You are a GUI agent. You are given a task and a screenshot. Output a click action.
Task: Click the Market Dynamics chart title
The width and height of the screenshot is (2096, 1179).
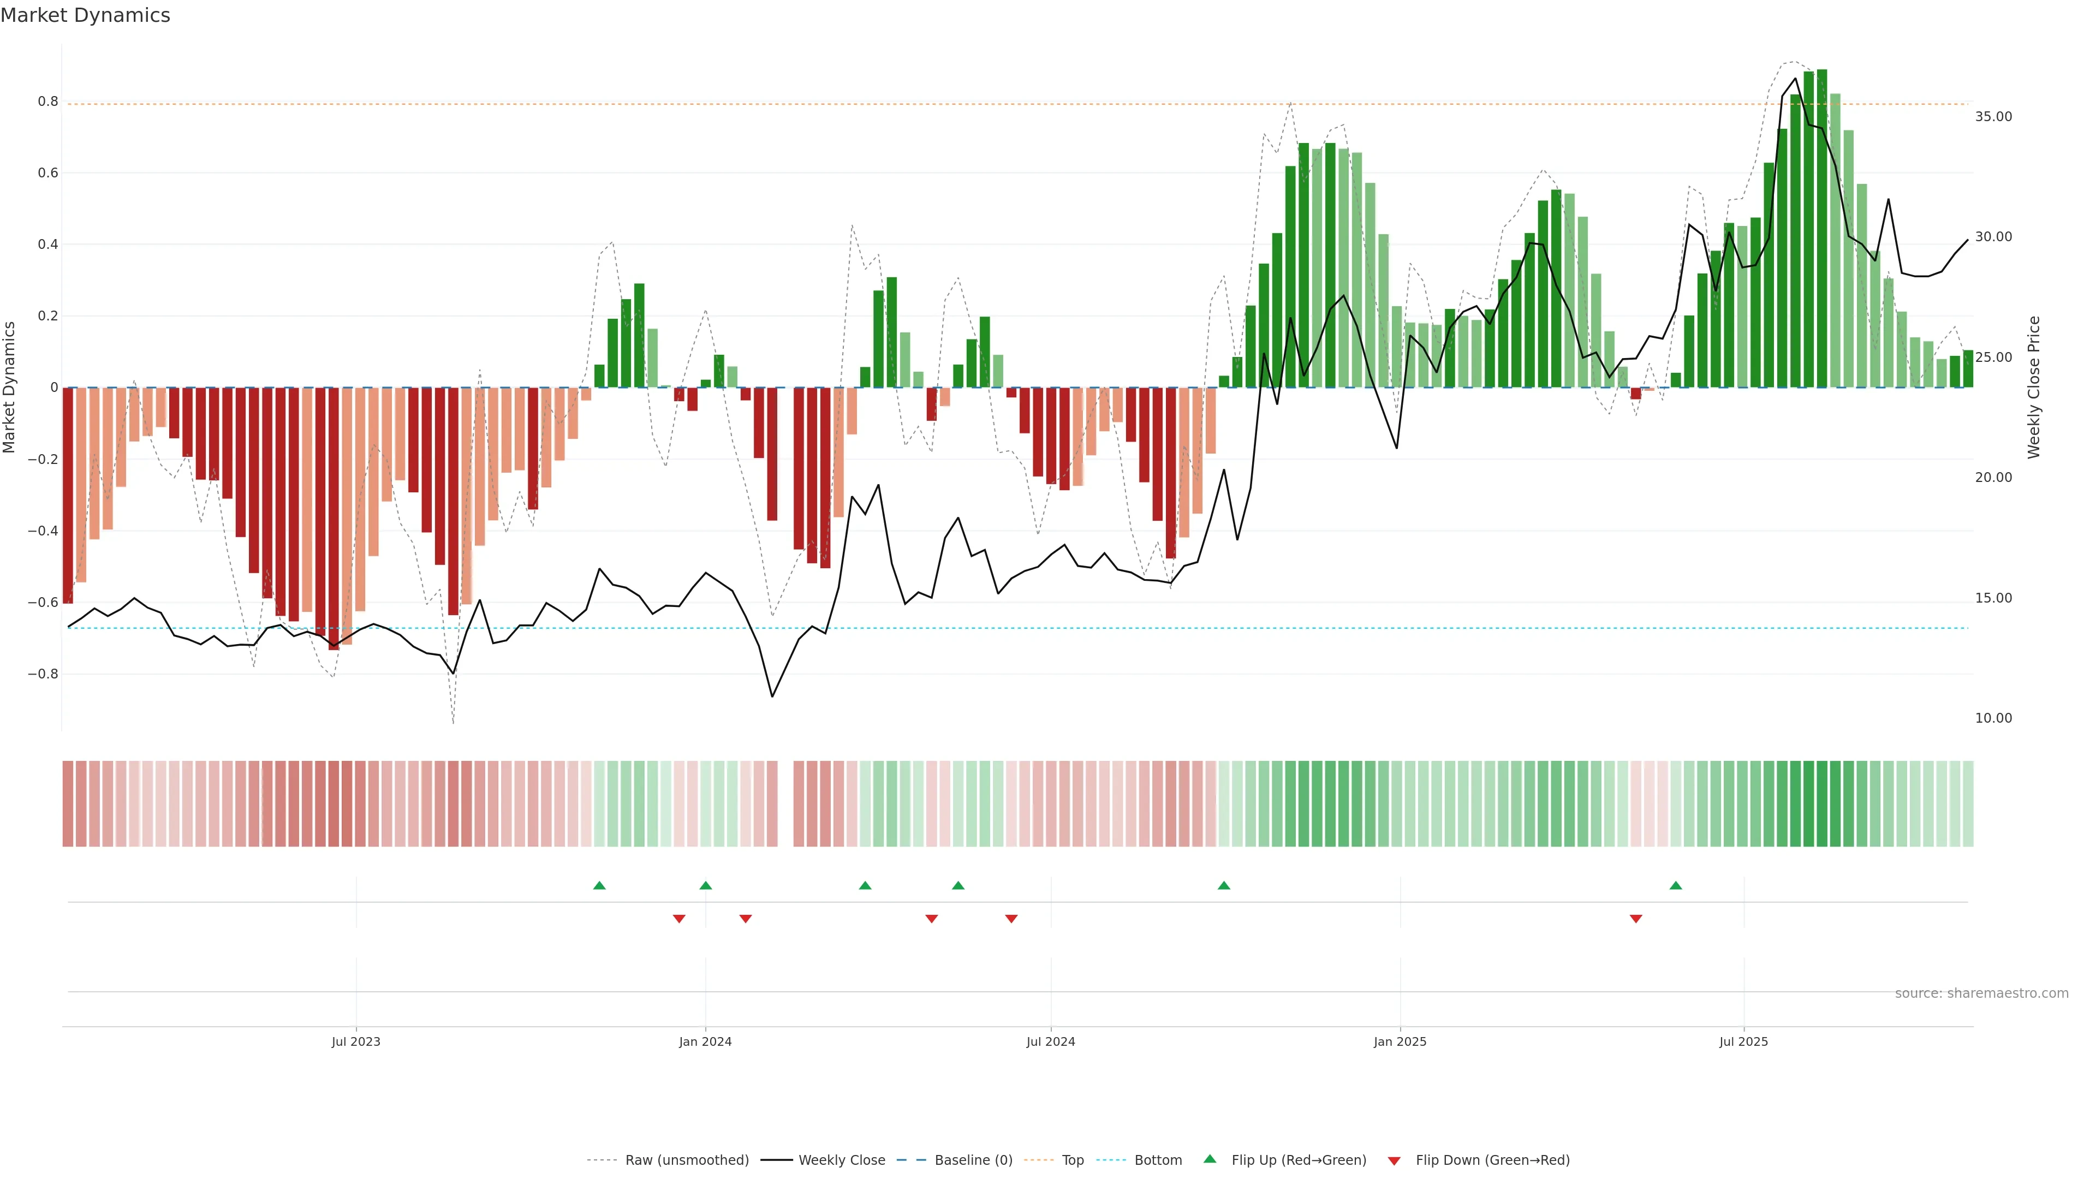[x=86, y=15]
